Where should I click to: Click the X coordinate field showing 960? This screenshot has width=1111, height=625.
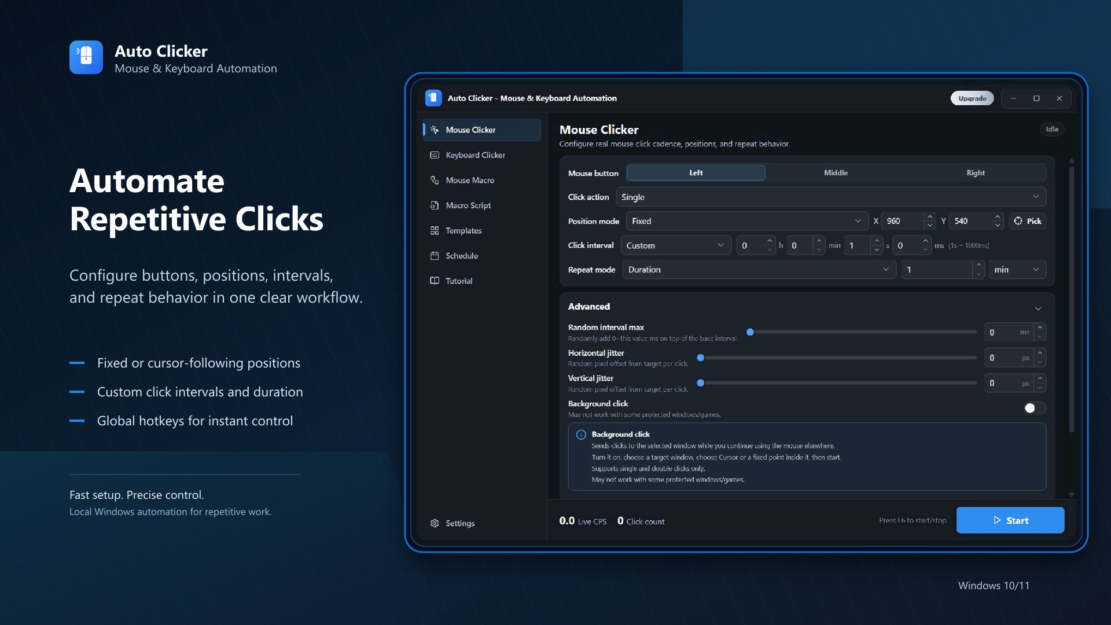[903, 221]
